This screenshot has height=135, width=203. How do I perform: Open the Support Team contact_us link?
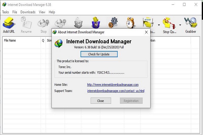click(116, 91)
